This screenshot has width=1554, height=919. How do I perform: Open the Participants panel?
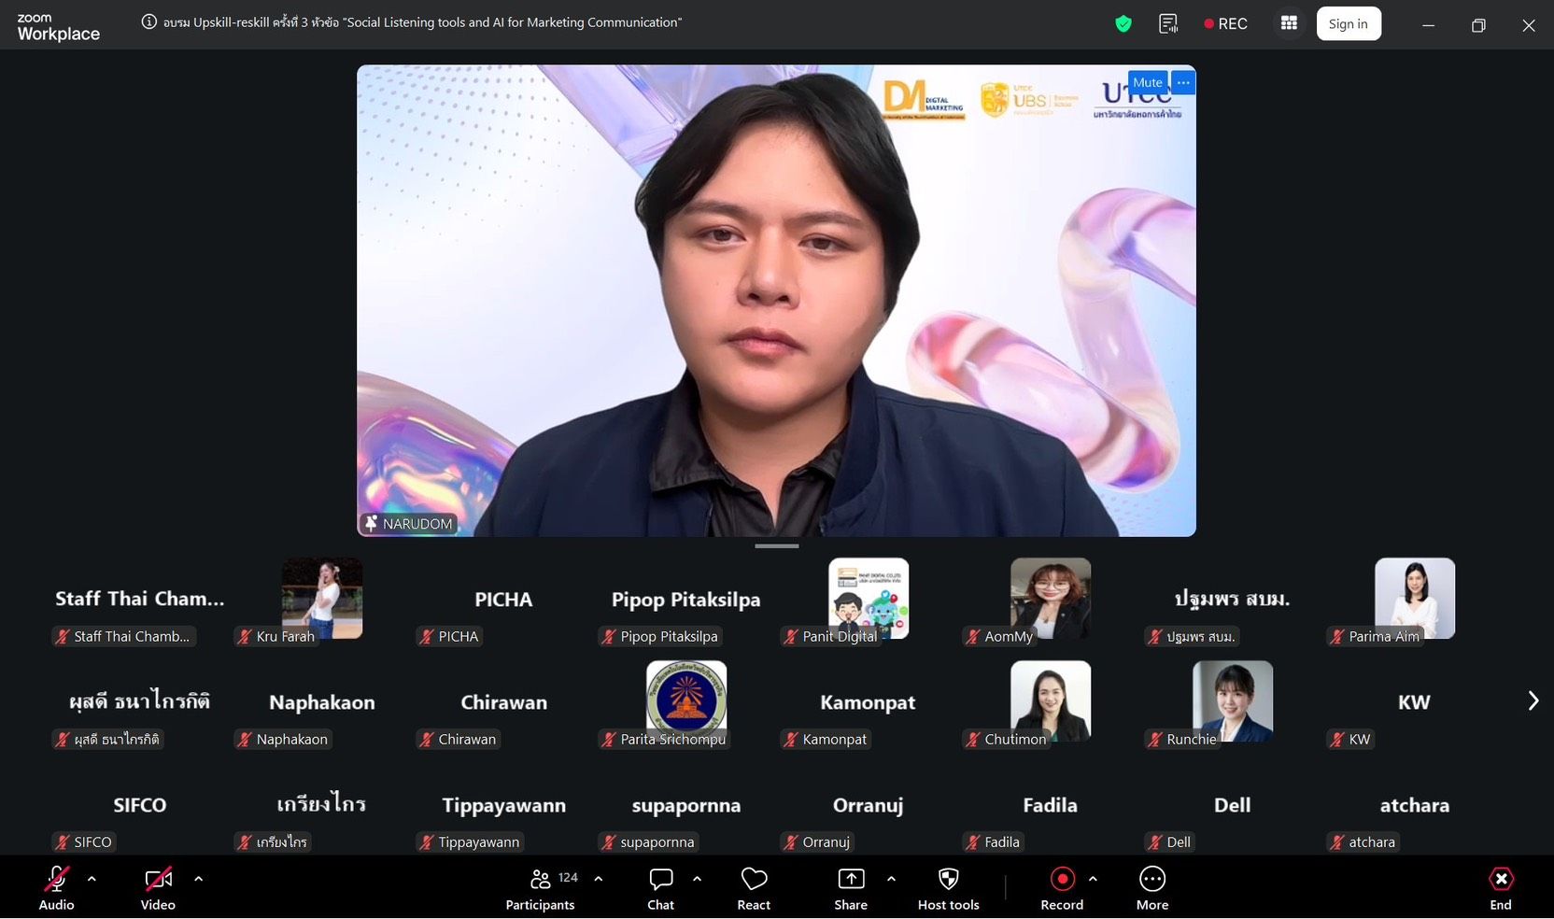click(541, 888)
